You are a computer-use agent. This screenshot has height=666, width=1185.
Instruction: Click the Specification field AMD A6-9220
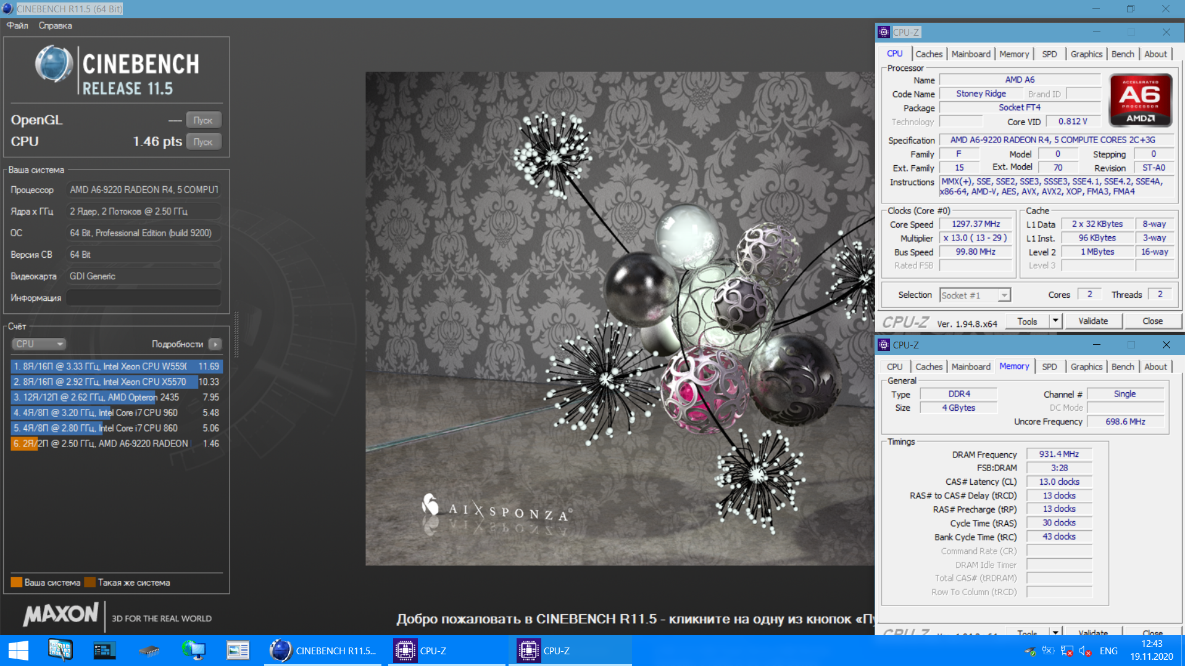click(1056, 140)
